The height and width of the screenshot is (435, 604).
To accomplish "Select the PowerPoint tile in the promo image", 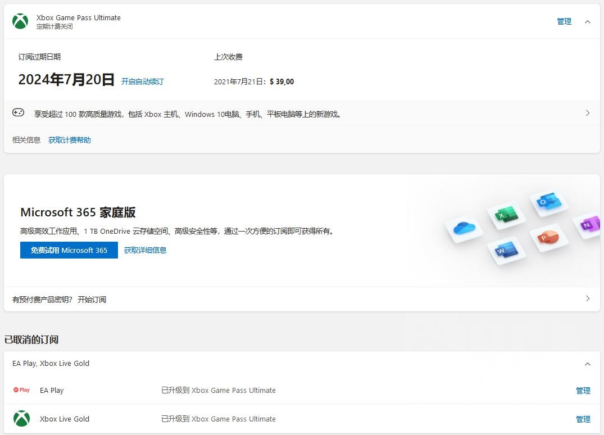I will pos(548,238).
